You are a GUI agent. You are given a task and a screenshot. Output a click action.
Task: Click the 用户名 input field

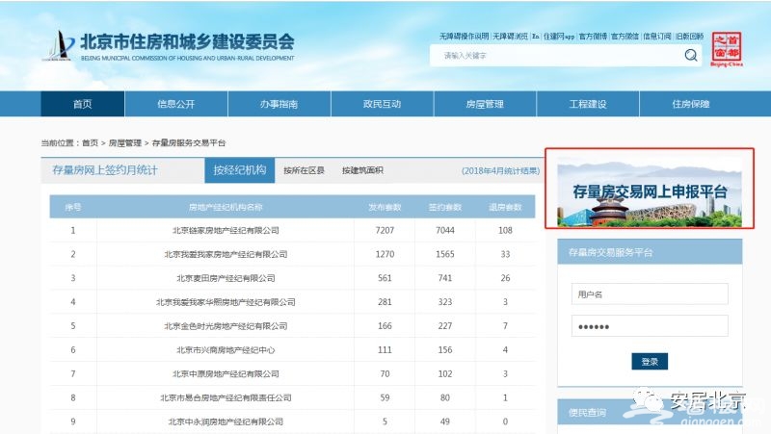(650, 294)
